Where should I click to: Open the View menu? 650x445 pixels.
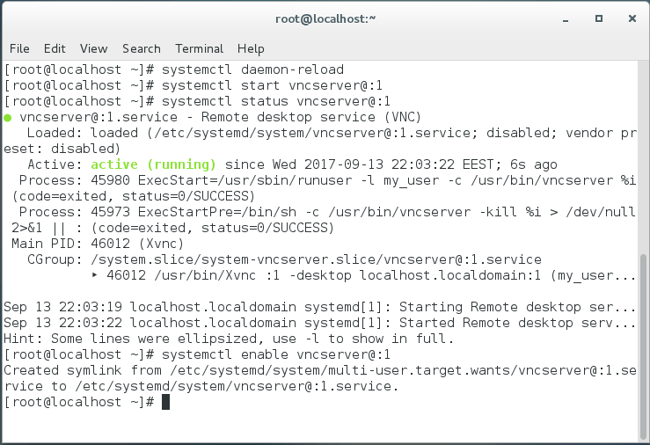coord(93,48)
